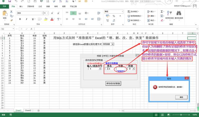Copy the selected cells
The height and width of the screenshot is (117, 199).
[x=12, y=16]
